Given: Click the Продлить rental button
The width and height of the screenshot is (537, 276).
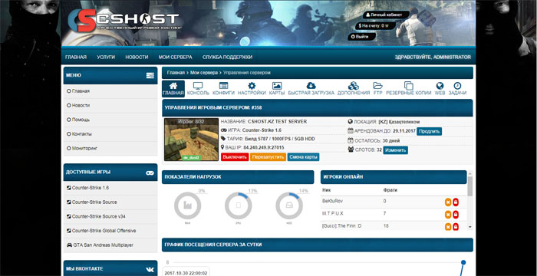Looking at the screenshot, I should (429, 132).
